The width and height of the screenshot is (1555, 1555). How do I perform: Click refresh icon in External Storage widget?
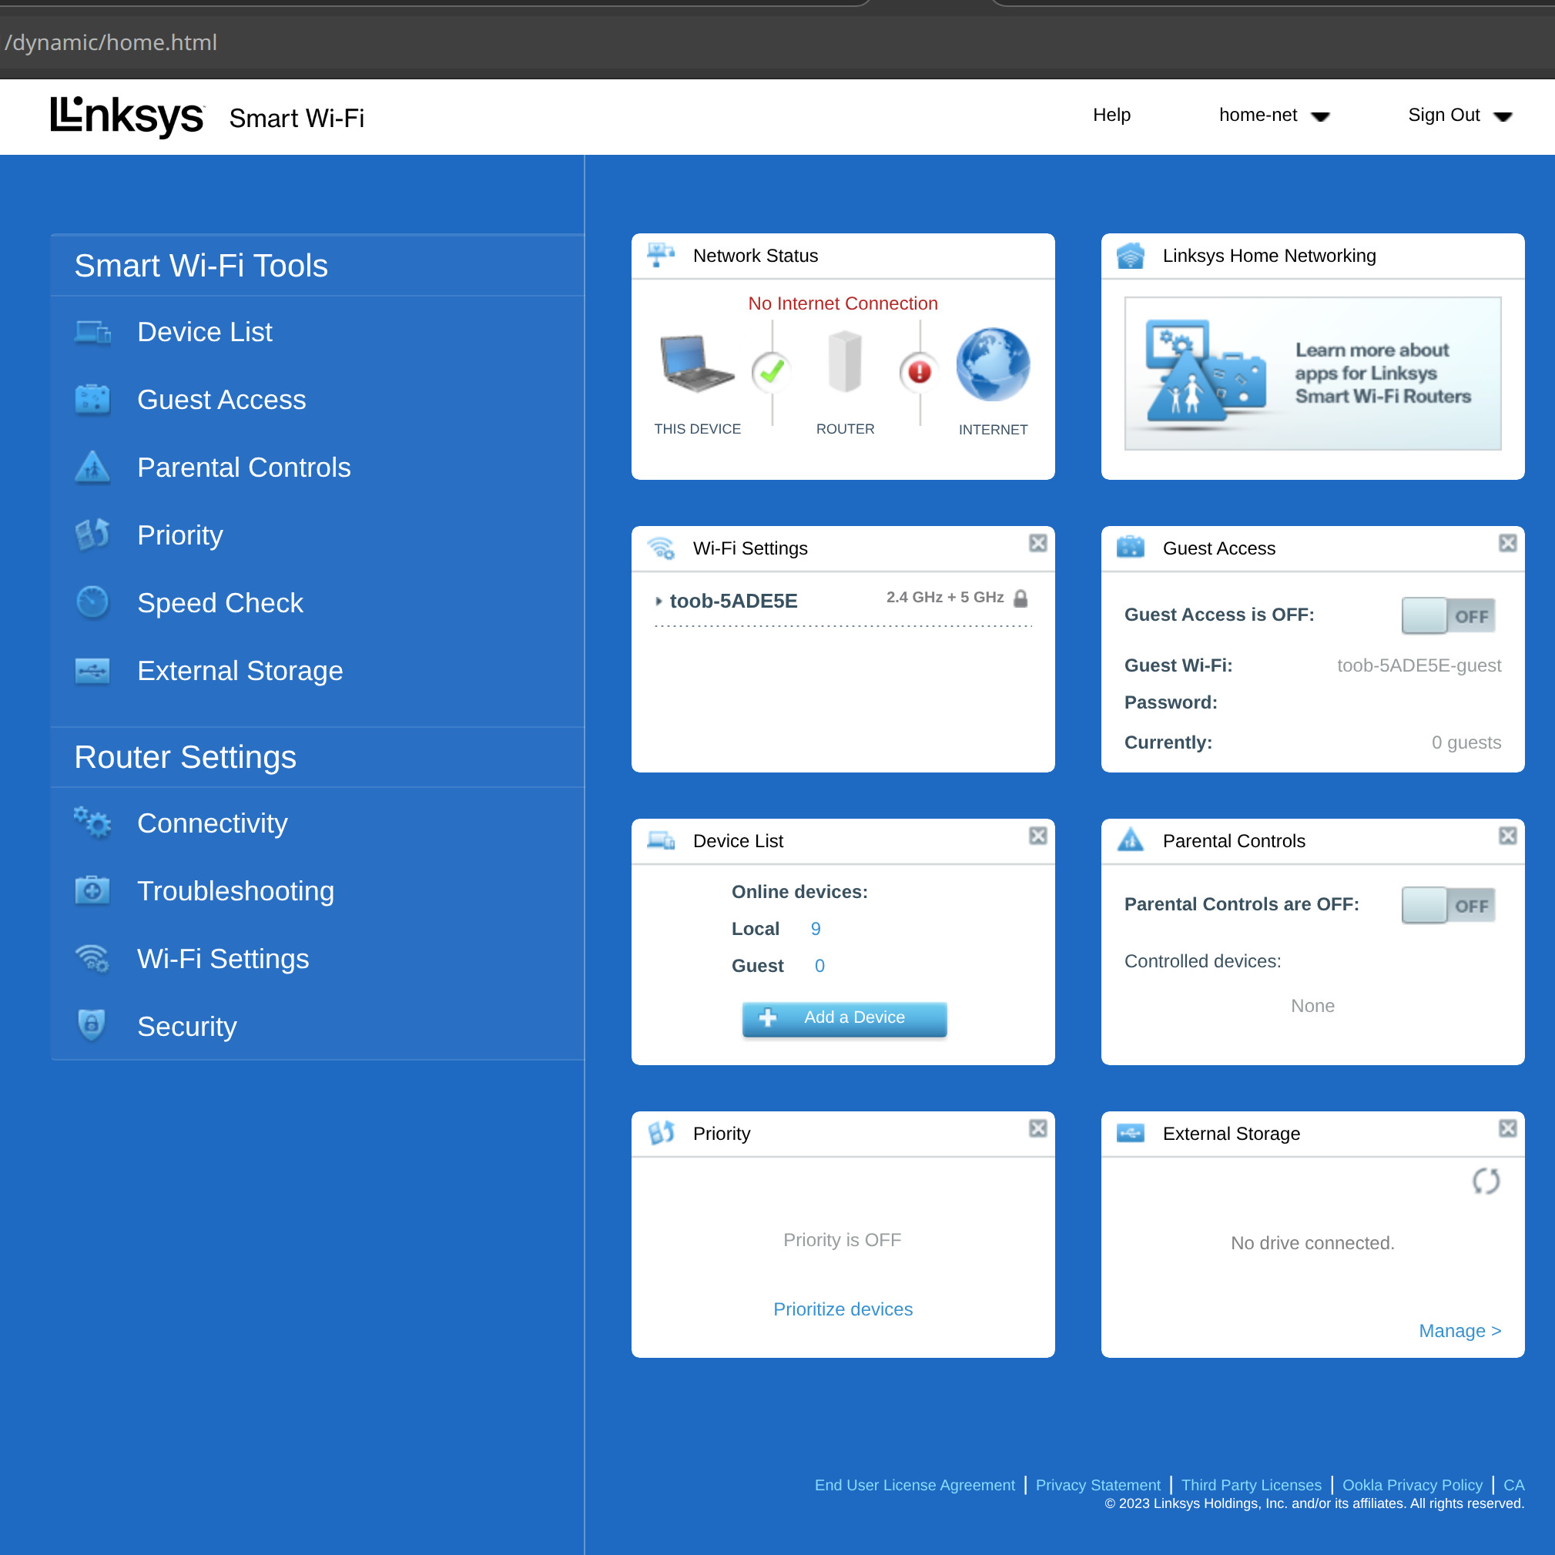(x=1485, y=1181)
